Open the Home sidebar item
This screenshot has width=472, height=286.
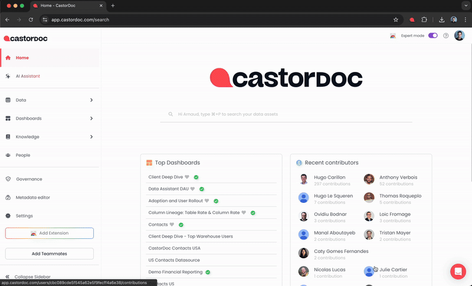coord(50,58)
